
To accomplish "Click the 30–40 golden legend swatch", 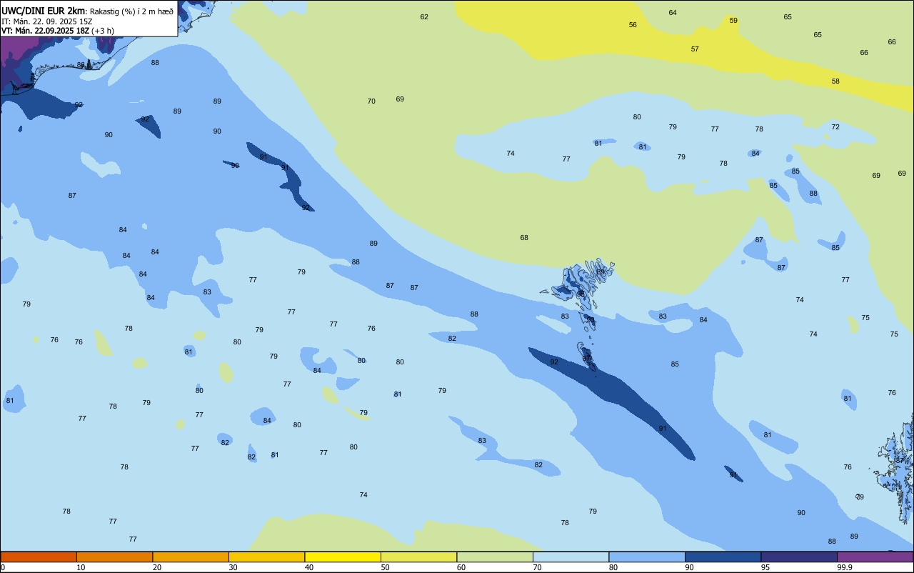I will (x=266, y=557).
